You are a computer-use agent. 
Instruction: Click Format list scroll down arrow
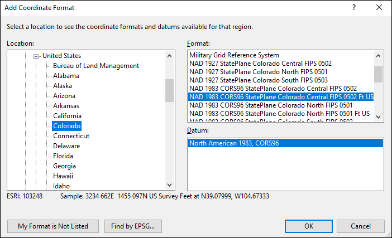point(378,116)
